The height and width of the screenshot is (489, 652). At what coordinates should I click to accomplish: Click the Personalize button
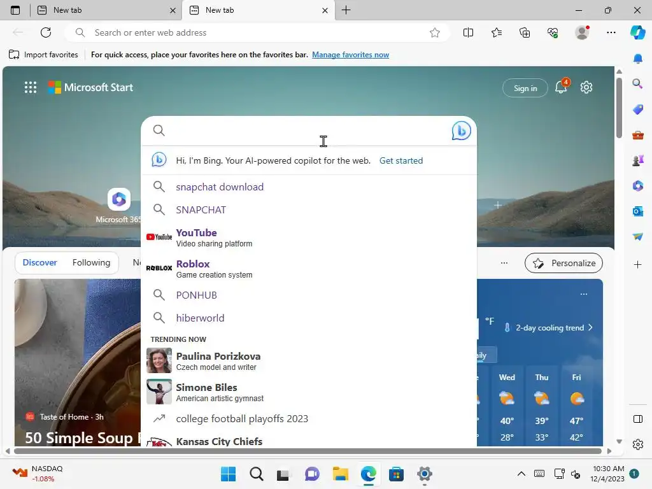[563, 263]
